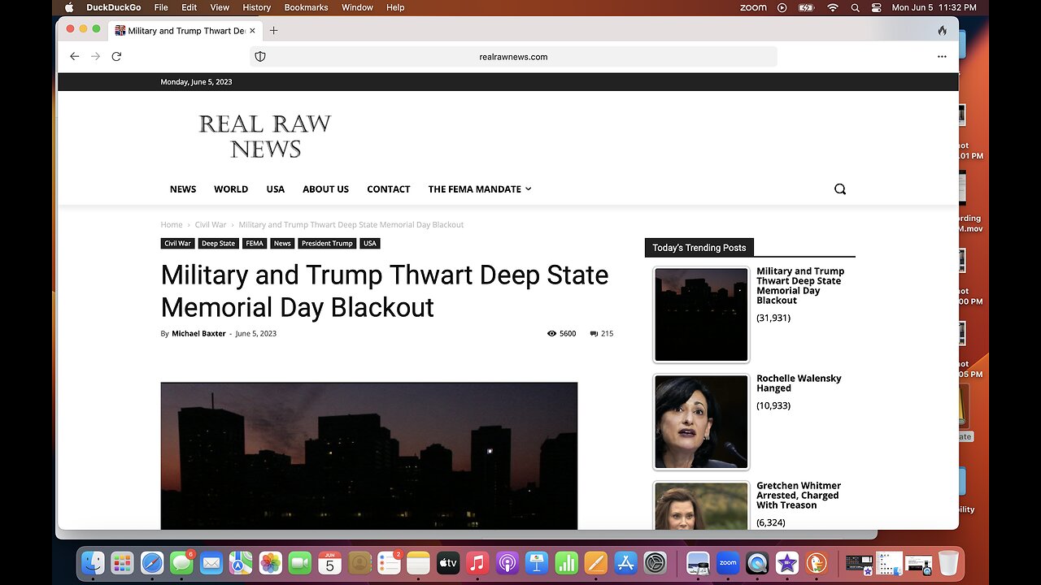Close the Military and Trump tab
Image resolution: width=1041 pixels, height=585 pixels.
coord(252,30)
